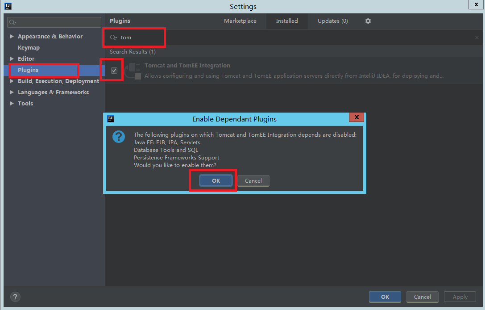Select Keymap in the settings tree
Image resolution: width=485 pixels, height=310 pixels.
(x=29, y=48)
